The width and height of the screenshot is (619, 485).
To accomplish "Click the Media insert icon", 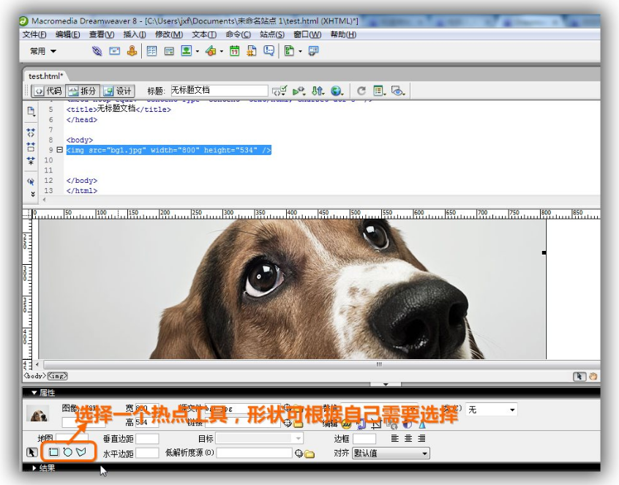I will [x=211, y=51].
